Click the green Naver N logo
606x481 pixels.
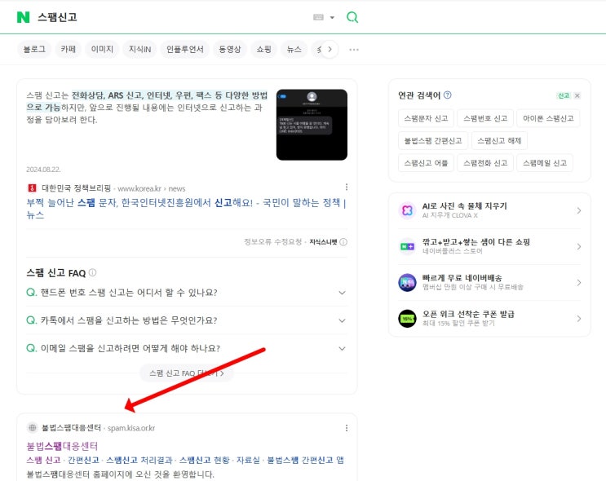[23, 17]
